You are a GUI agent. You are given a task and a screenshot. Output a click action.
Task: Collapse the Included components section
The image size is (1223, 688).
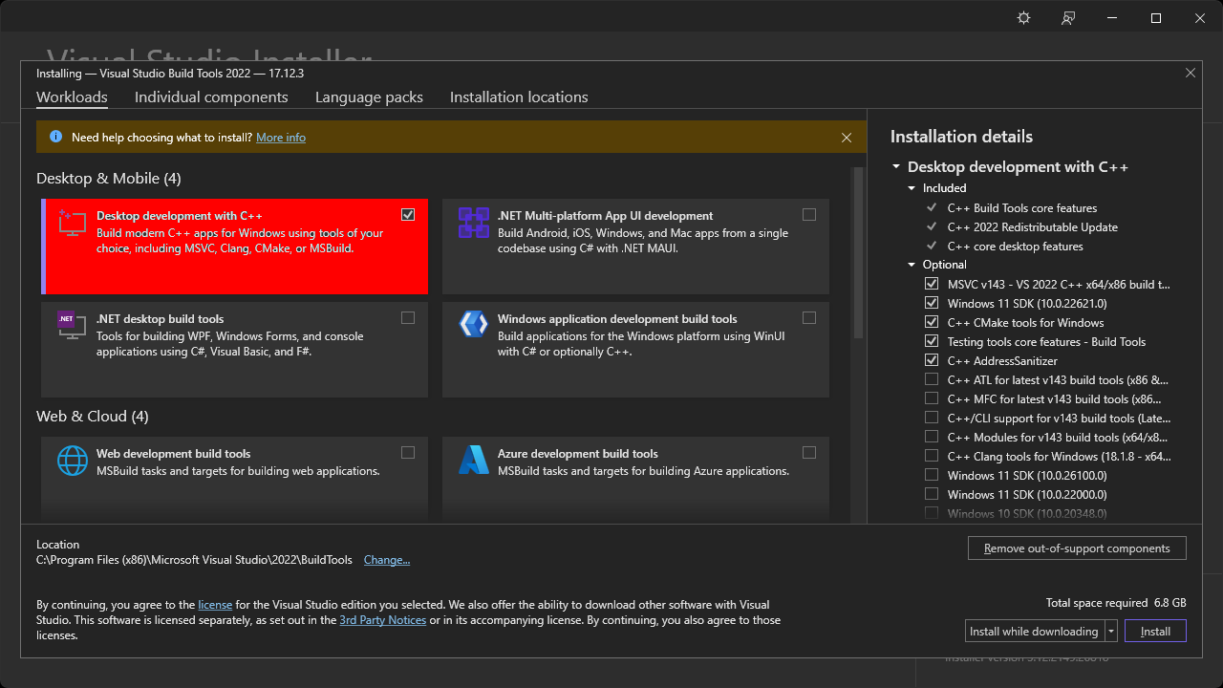pyautogui.click(x=912, y=188)
